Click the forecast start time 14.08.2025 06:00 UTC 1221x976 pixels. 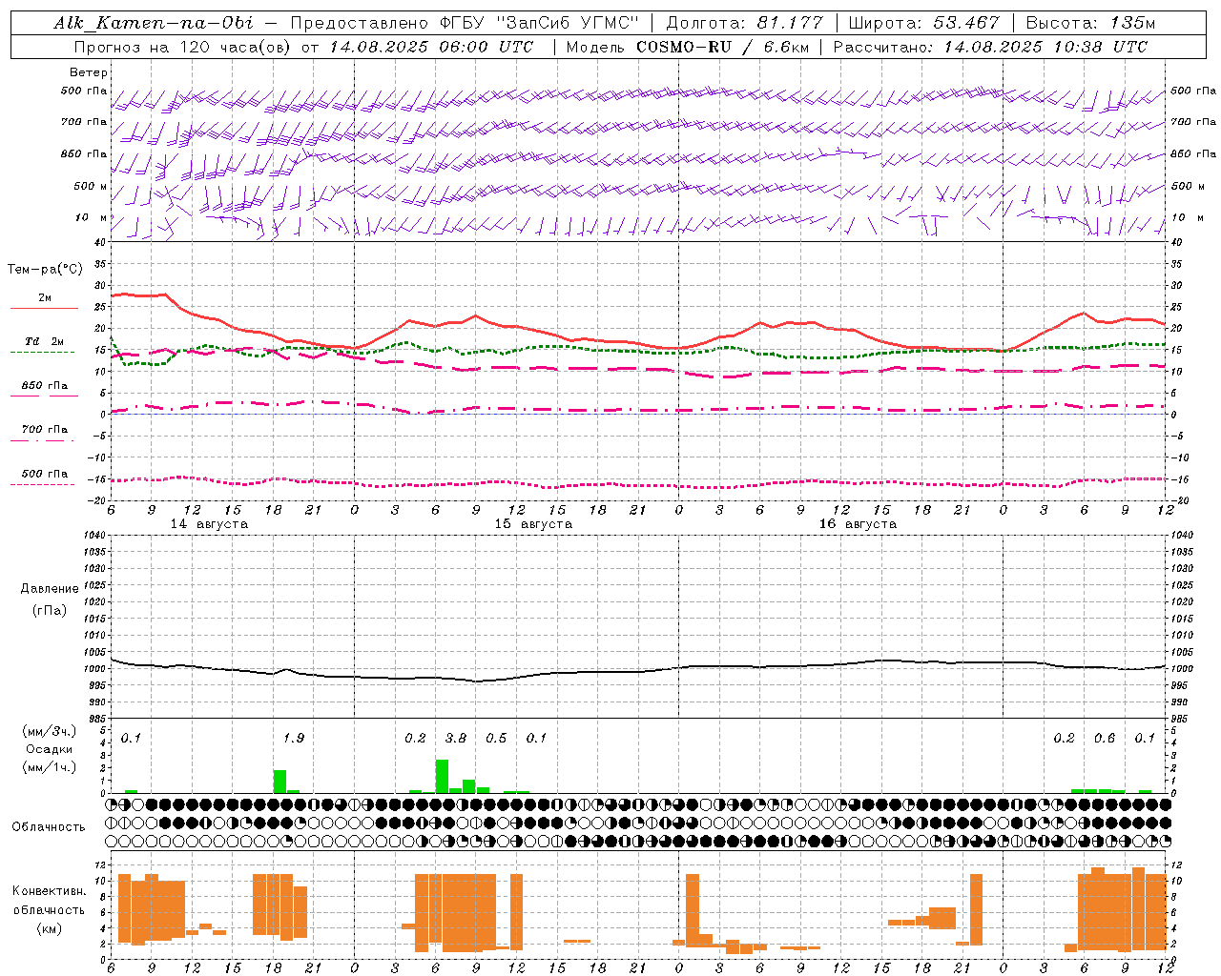[x=431, y=47]
